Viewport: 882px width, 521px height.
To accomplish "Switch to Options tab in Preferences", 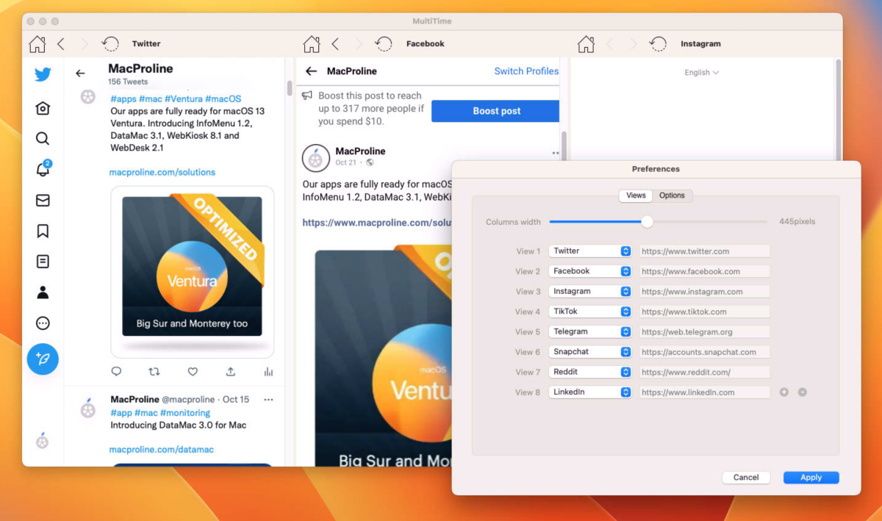I will (672, 195).
